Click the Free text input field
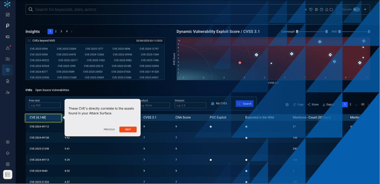 pyautogui.click(x=45, y=105)
